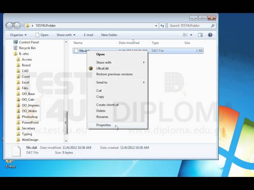254x190 pixels.
Task: Click the refresh button beside the address bar
Action: coord(162,25)
